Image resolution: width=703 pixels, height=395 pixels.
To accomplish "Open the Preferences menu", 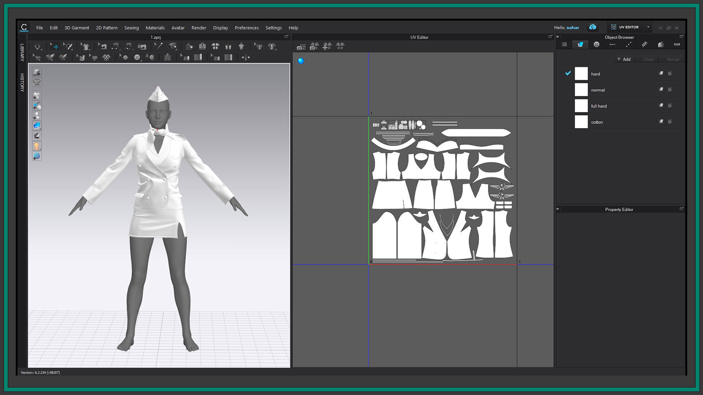I will pos(246,28).
